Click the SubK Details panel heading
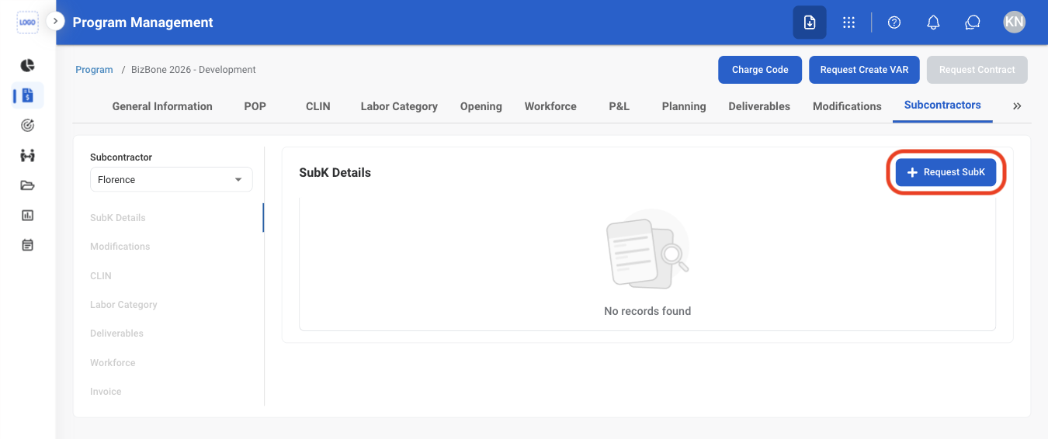This screenshot has width=1048, height=439. [x=335, y=172]
